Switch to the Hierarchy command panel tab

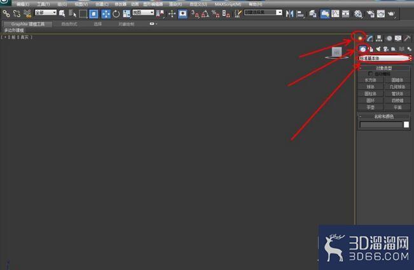pos(379,39)
